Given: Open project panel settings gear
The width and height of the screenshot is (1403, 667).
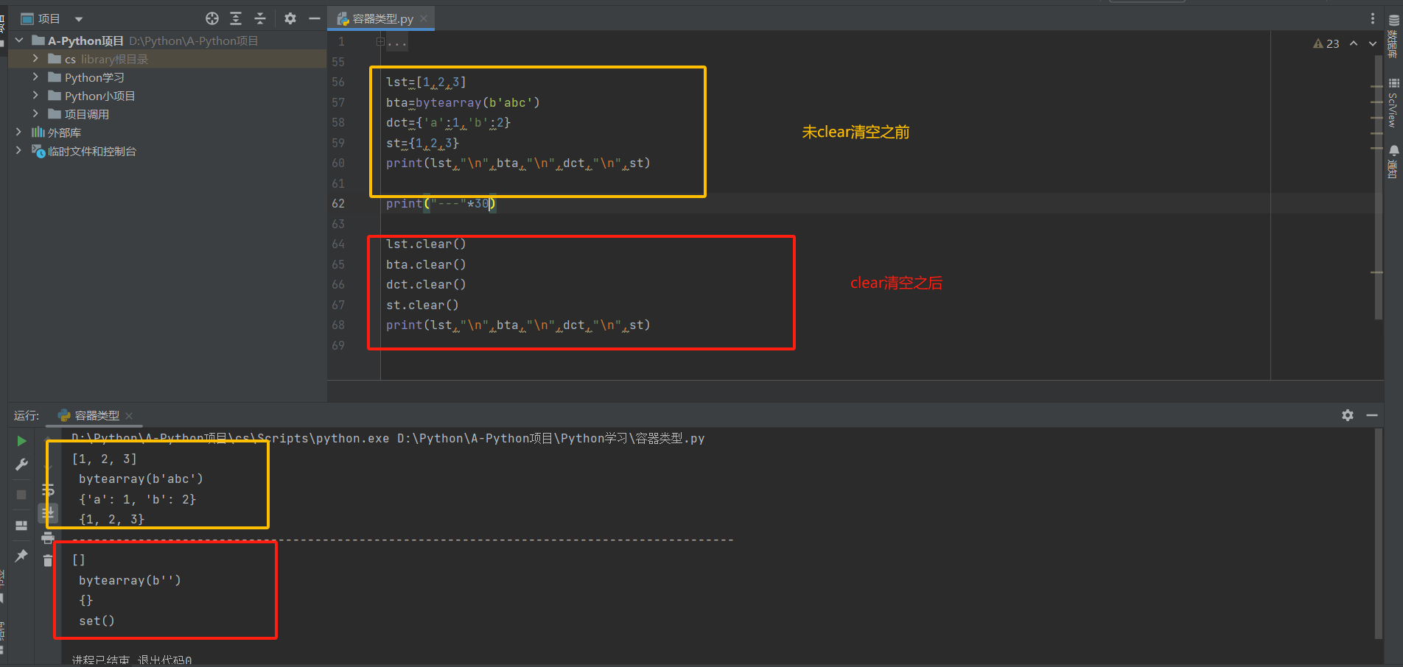Looking at the screenshot, I should pos(290,18).
